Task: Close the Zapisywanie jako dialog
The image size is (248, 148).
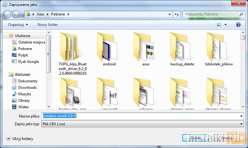Action: pos(239,3)
